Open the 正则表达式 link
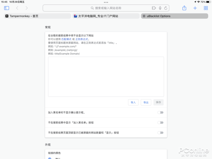 point(82,39)
